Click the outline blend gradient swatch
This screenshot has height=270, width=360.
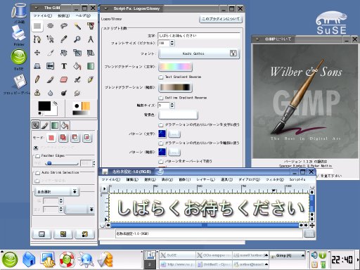(x=175, y=87)
